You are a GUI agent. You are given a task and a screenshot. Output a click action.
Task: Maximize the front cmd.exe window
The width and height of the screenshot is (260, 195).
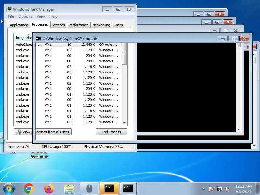[x=233, y=39]
